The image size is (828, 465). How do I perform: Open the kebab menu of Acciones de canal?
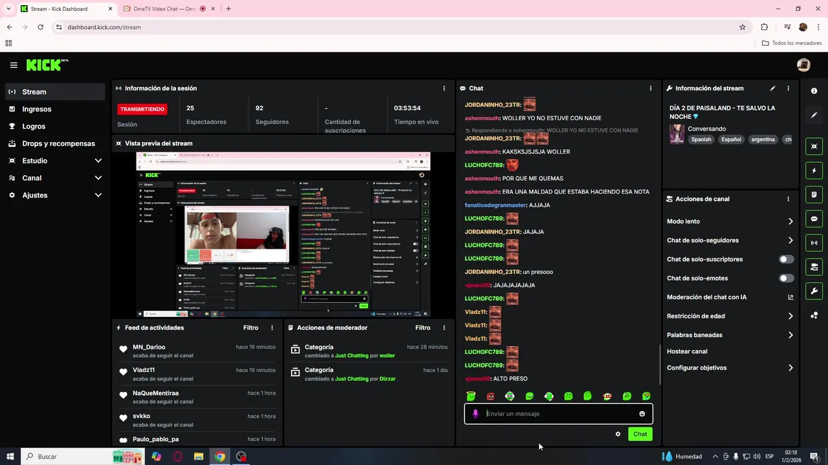click(x=788, y=199)
